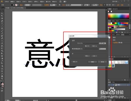Click the color spectrum bar
The height and width of the screenshot is (101, 131).
click(x=118, y=16)
